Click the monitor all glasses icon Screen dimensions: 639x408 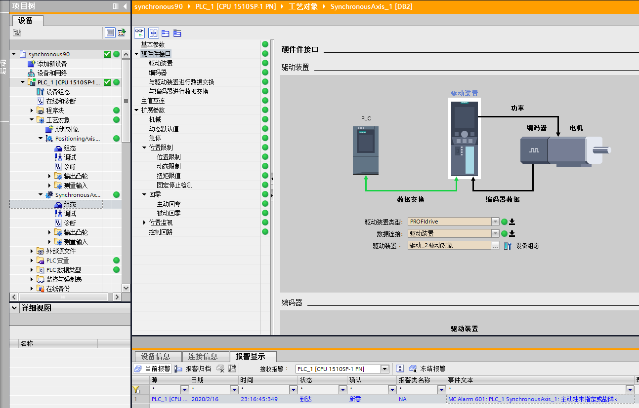pyautogui.click(x=140, y=33)
